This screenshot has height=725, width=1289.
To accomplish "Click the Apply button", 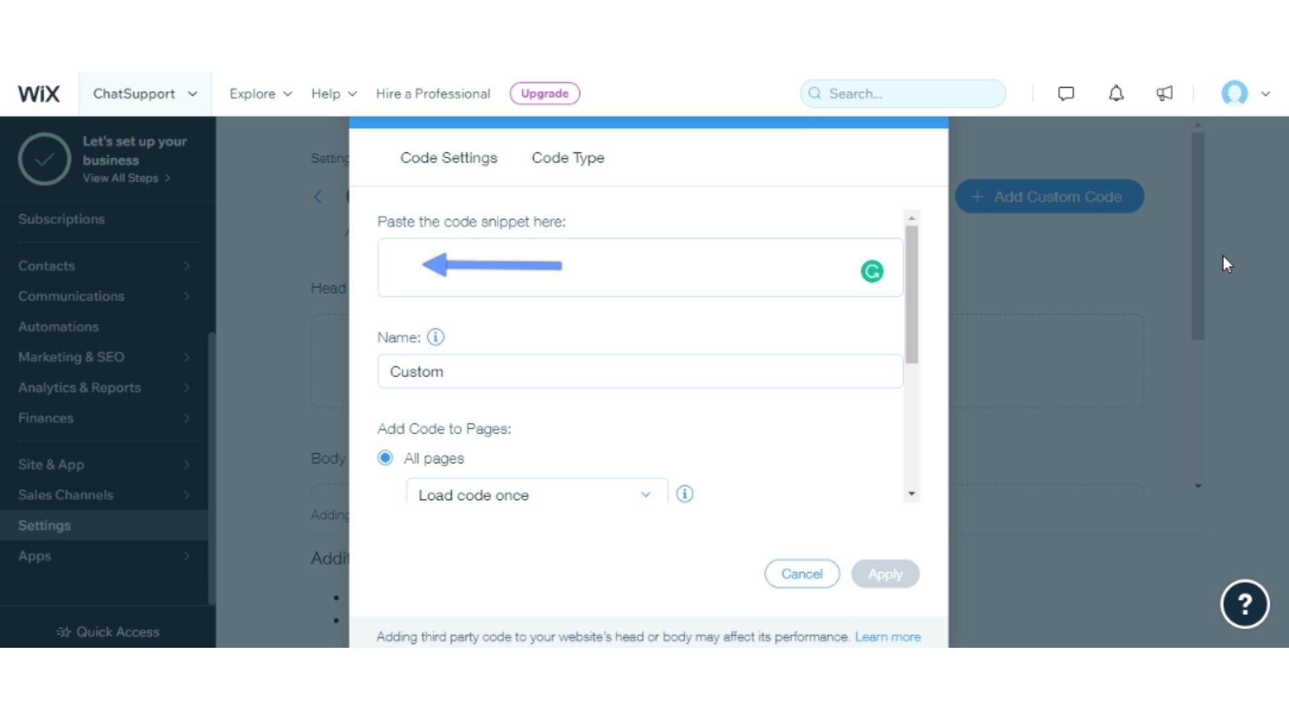I will click(886, 574).
